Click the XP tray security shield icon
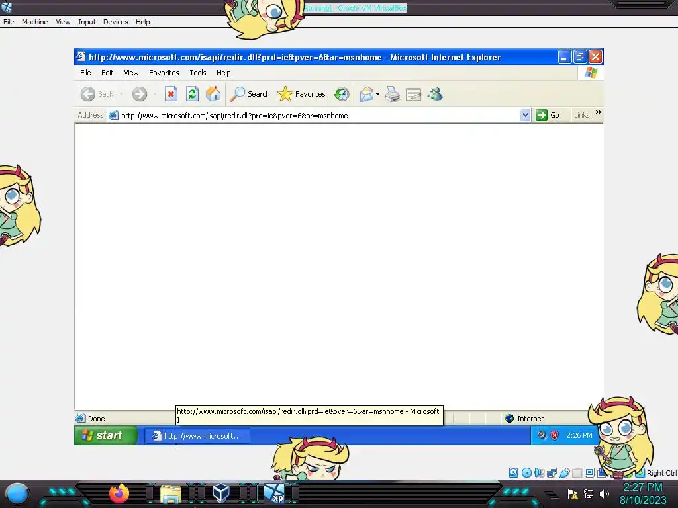Viewport: 678px width, 508px height. pyautogui.click(x=554, y=435)
